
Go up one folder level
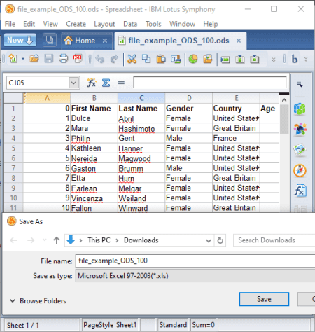pyautogui.click(x=57, y=240)
